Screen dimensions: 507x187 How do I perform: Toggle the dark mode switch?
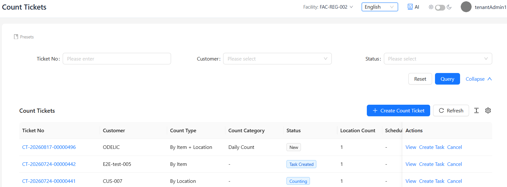click(x=440, y=7)
